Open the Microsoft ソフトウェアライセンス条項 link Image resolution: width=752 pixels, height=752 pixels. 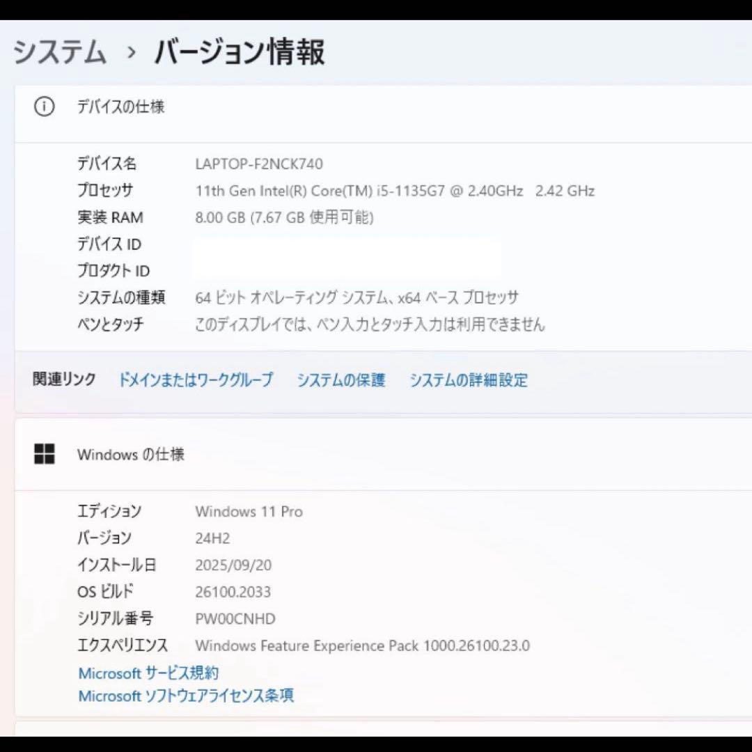pos(185,696)
